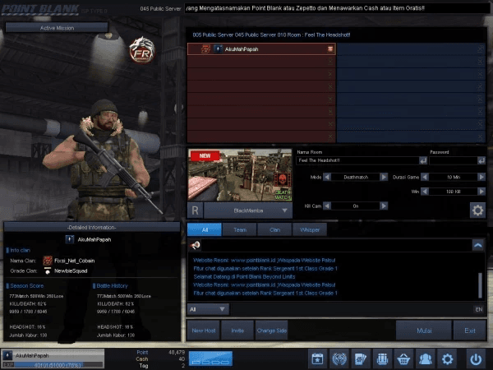Screen dimensions: 493x370
Task: Close the first blue team slot
Action: click(481, 49)
